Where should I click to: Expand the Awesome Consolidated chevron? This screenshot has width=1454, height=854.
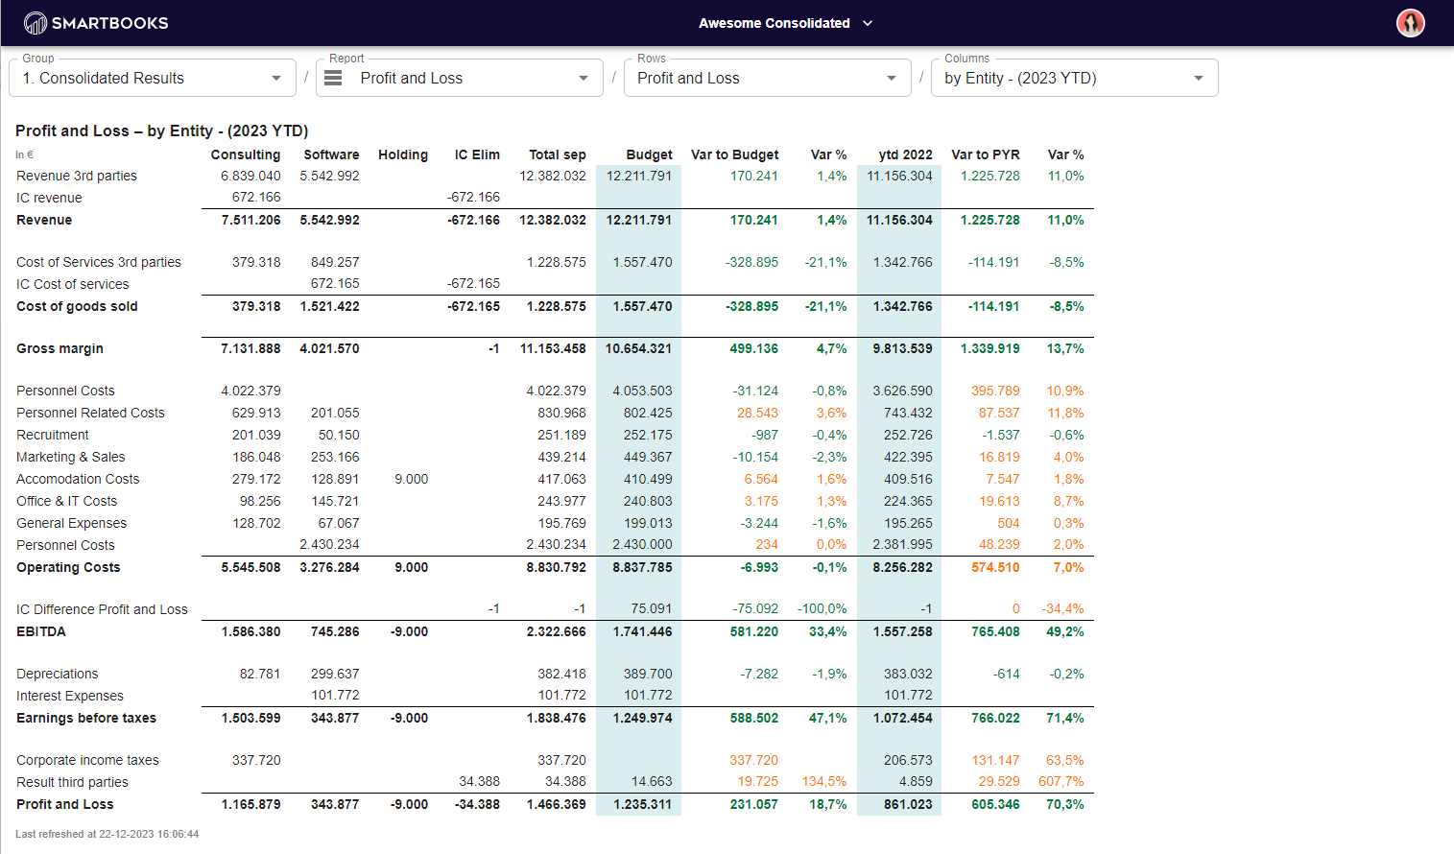[868, 23]
